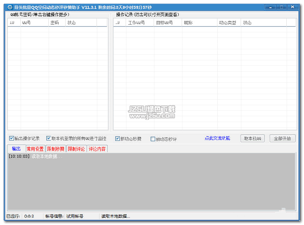This screenshot has width=304, height=225.
Task: Click ID column header in 操作记录 list
Action: (120, 23)
